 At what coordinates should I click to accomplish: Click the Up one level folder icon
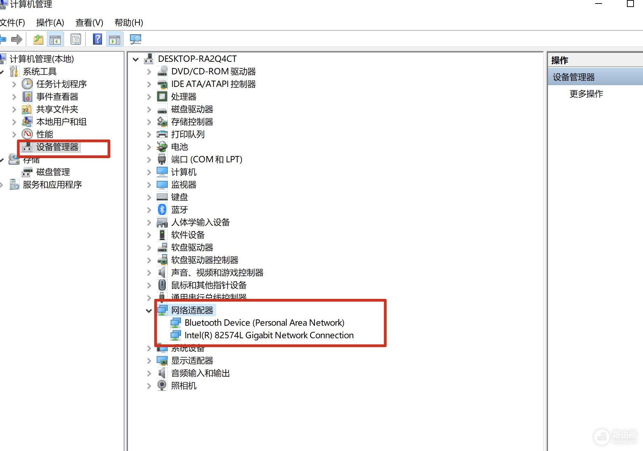pos(38,39)
